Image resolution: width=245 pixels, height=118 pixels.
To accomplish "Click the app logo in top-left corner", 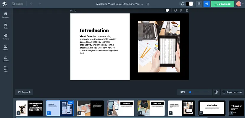I will [5, 4].
